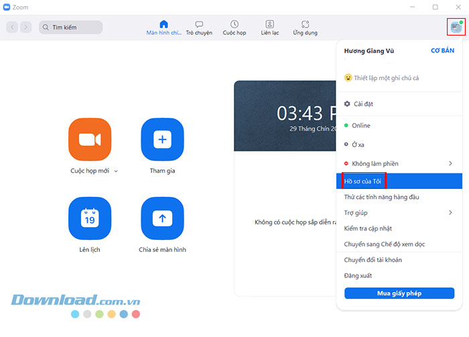Click the CƠ BẢN account type link

442,51
